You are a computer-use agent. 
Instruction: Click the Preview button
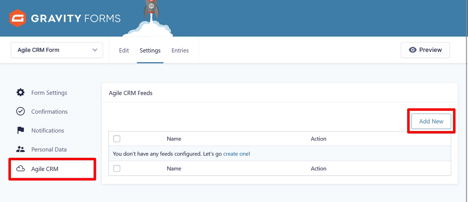point(425,50)
